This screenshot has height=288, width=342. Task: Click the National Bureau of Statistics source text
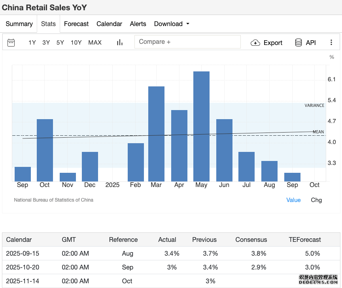coord(54,200)
